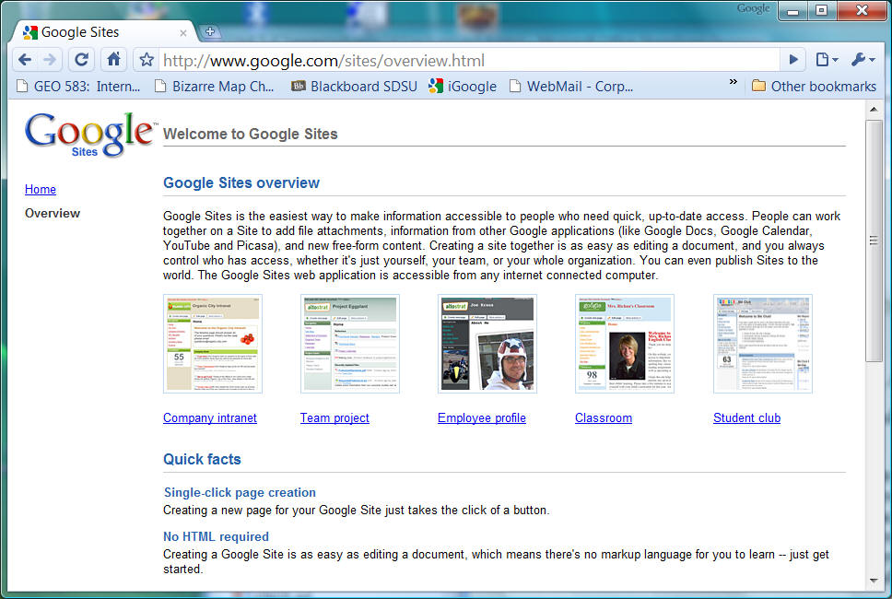
Task: Click the scrollbar up arrow
Action: point(874,109)
